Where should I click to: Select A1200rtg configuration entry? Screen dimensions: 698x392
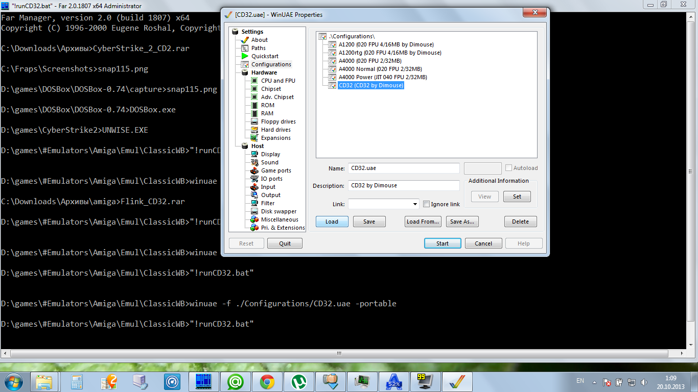(x=390, y=53)
